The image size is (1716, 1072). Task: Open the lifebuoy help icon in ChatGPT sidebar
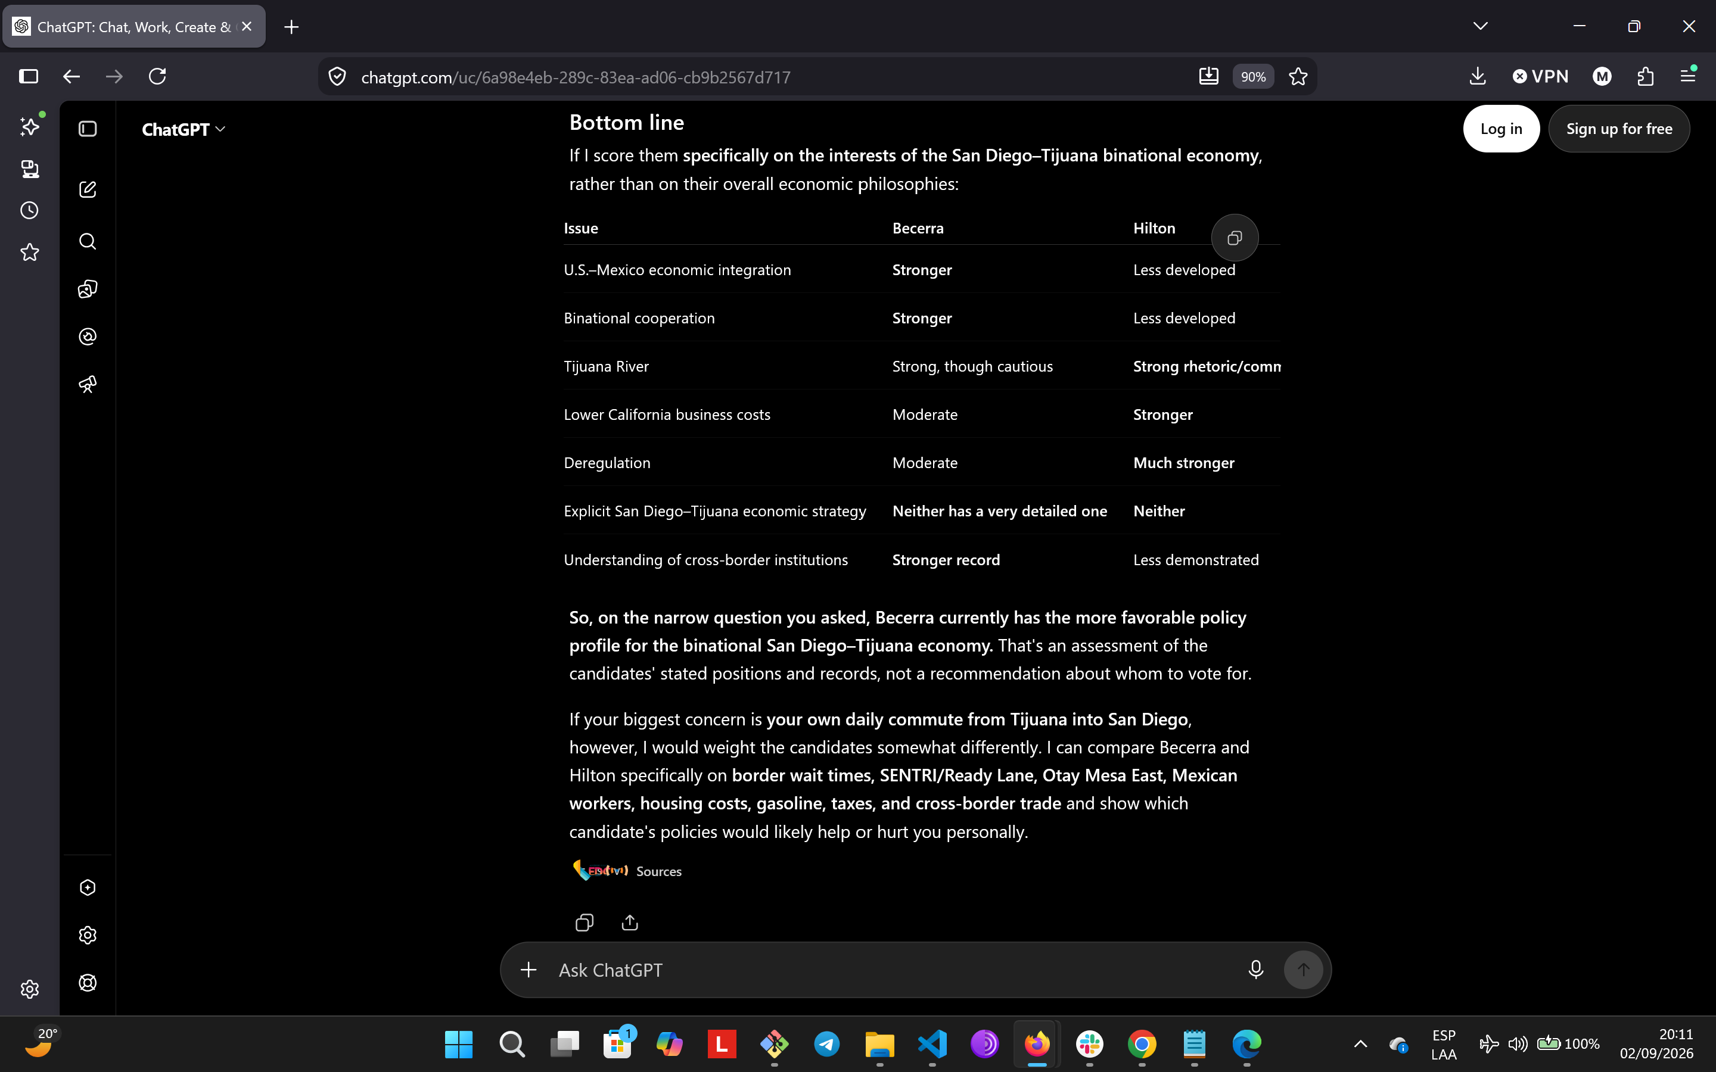87,983
